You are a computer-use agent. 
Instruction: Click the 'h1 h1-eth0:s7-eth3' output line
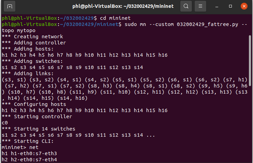click(29, 153)
